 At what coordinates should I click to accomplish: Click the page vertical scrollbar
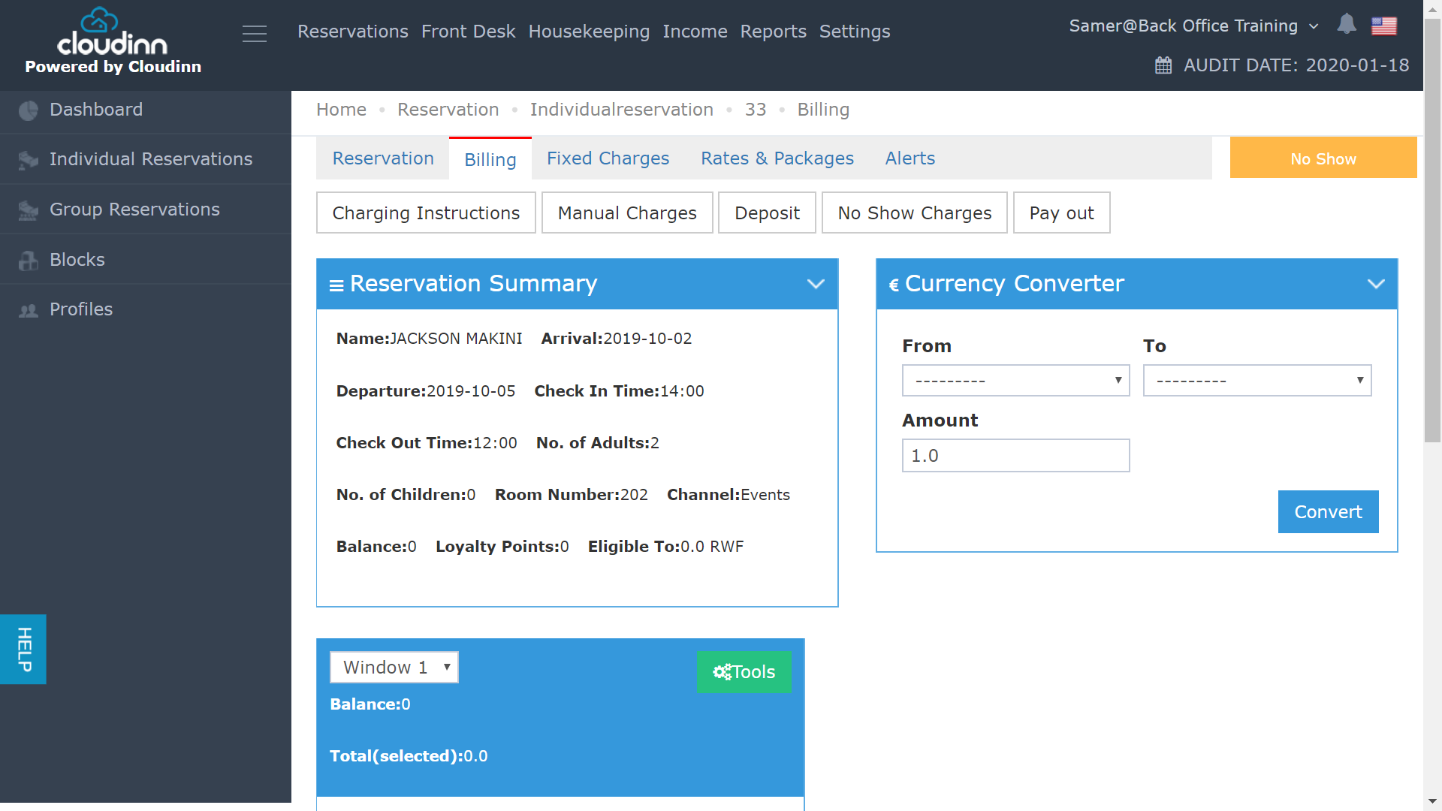1433,229
